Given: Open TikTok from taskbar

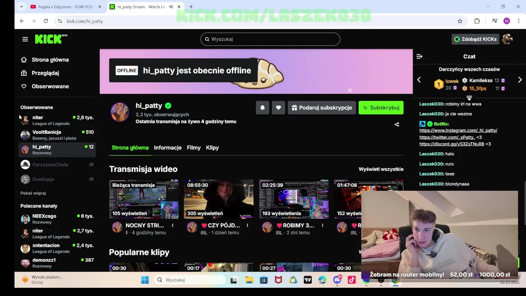Looking at the screenshot, I should (351, 280).
